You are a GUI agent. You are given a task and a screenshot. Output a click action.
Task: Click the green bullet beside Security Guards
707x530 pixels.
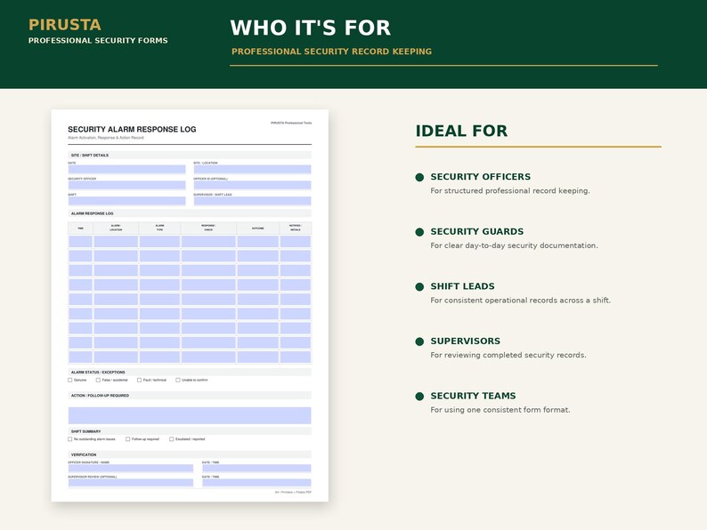(x=419, y=232)
